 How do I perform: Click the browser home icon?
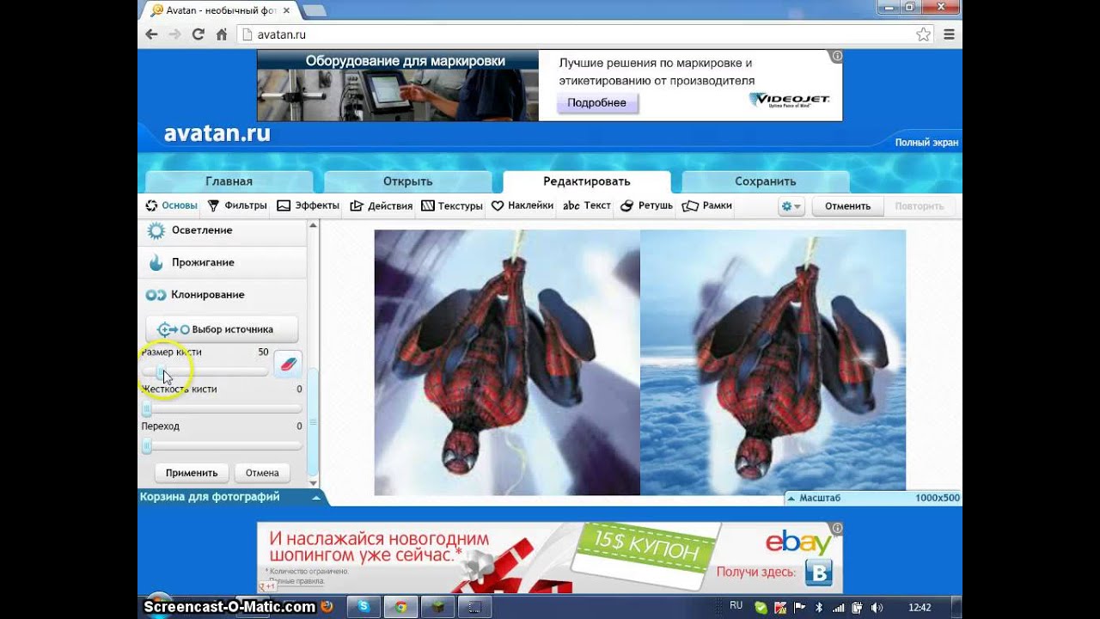221,34
